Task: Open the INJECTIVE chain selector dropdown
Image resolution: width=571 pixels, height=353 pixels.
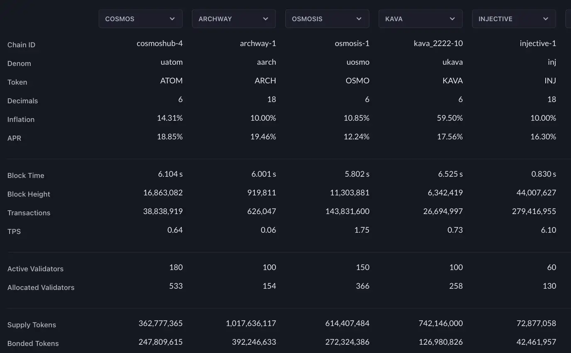Action: click(x=513, y=19)
